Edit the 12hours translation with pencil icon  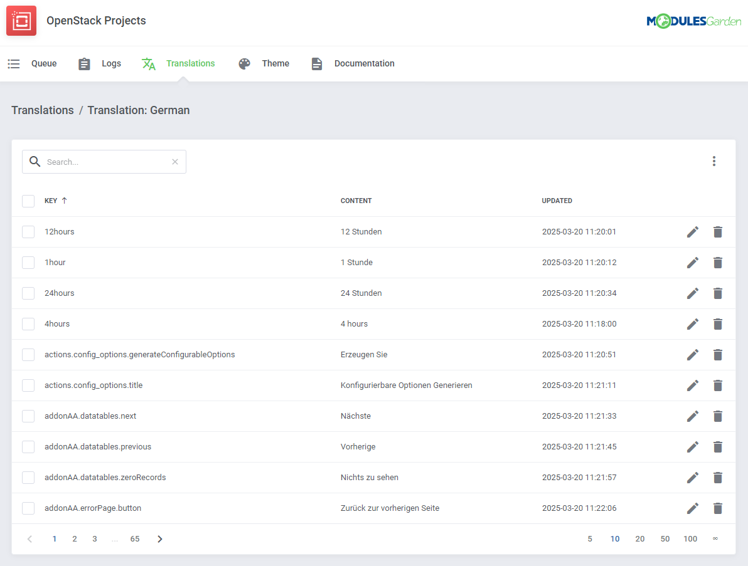tap(692, 231)
